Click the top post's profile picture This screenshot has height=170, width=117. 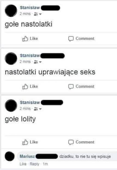11,11
